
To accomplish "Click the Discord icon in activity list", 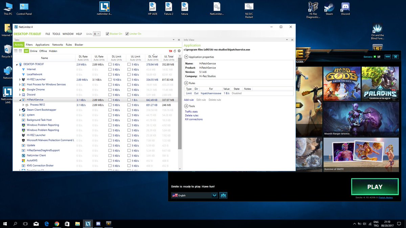I will [x=24, y=95].
